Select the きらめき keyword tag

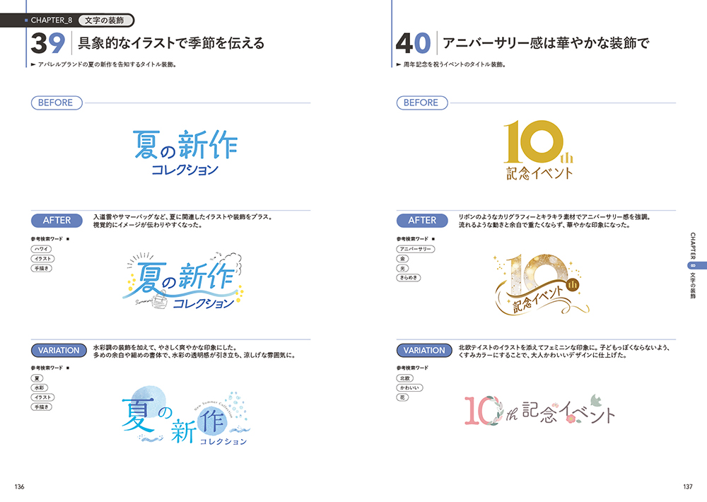point(409,278)
